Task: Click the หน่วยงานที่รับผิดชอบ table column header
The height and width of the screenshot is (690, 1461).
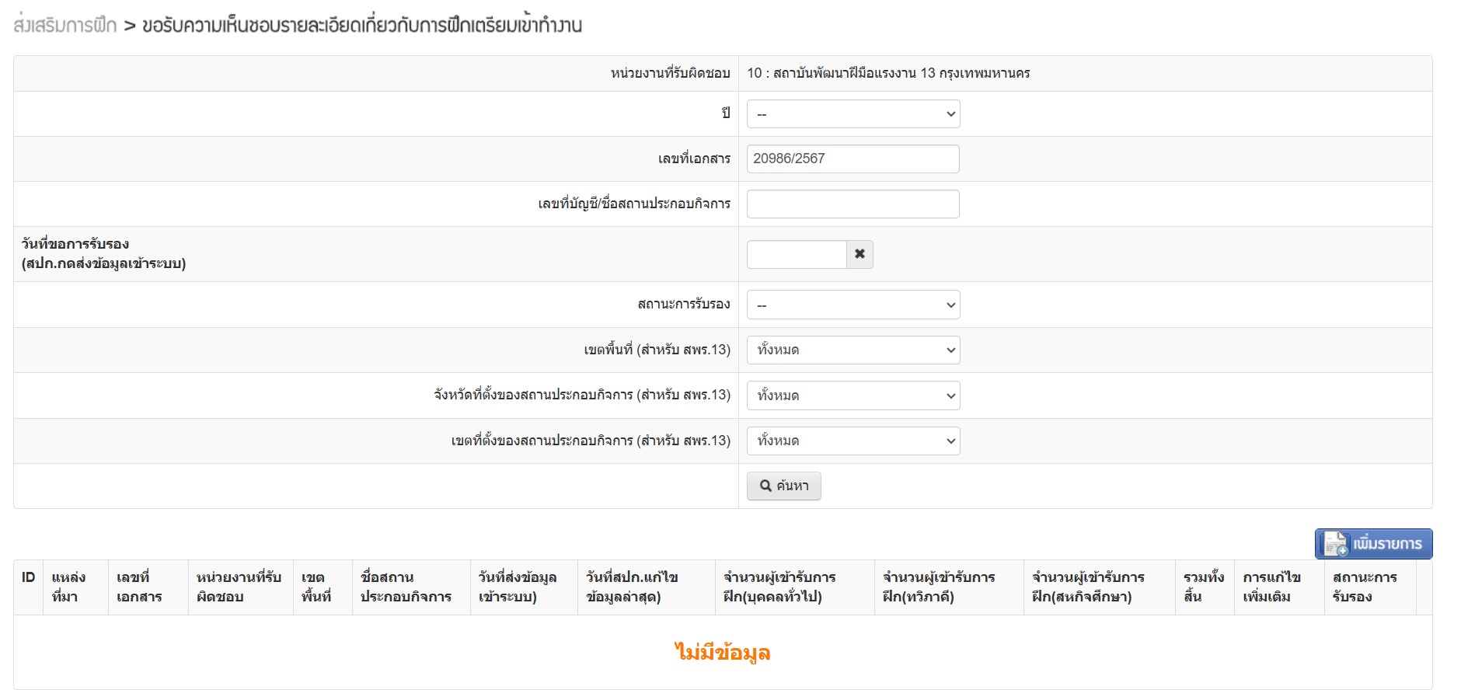Action: (239, 587)
